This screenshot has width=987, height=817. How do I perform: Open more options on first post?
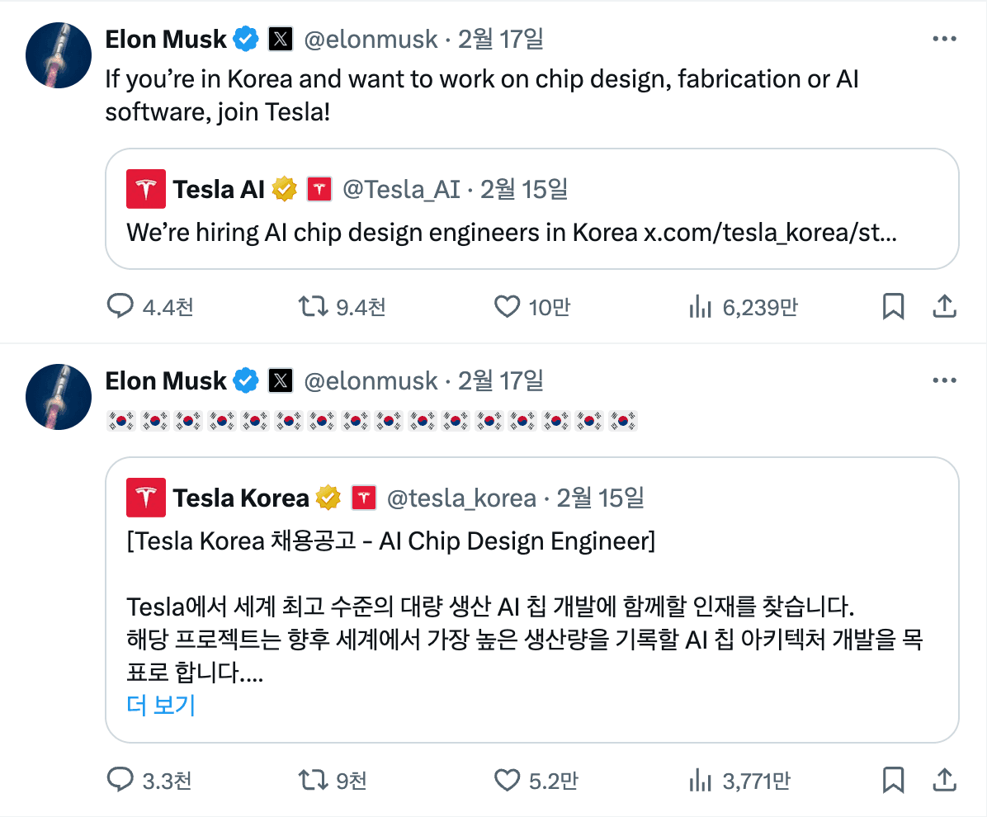[x=944, y=39]
